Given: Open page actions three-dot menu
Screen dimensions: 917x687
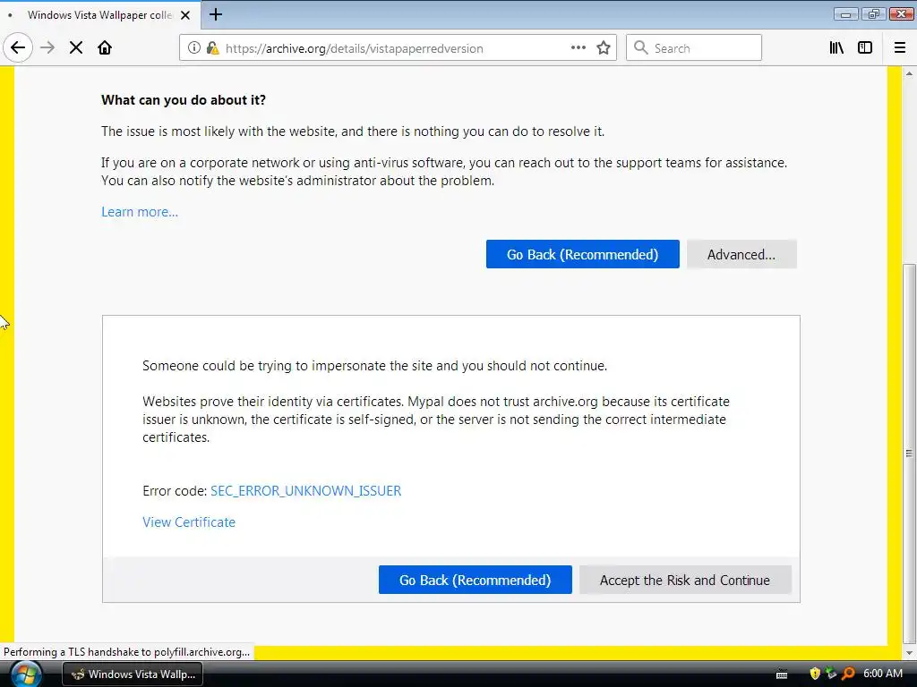Looking at the screenshot, I should (578, 48).
